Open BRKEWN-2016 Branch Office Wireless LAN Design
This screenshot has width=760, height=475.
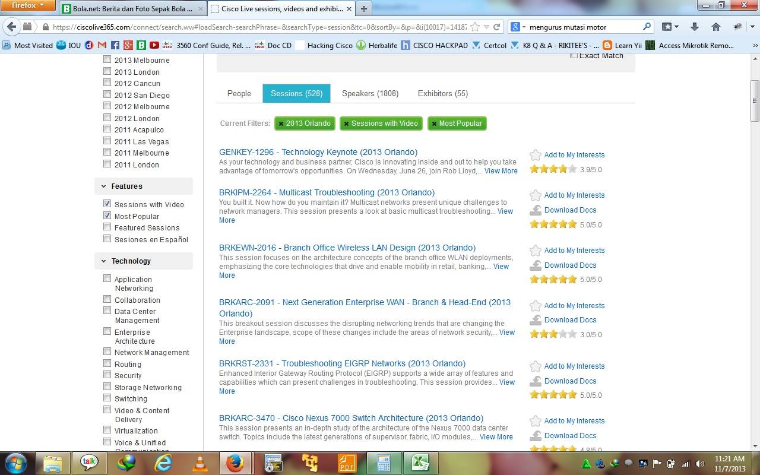point(347,248)
